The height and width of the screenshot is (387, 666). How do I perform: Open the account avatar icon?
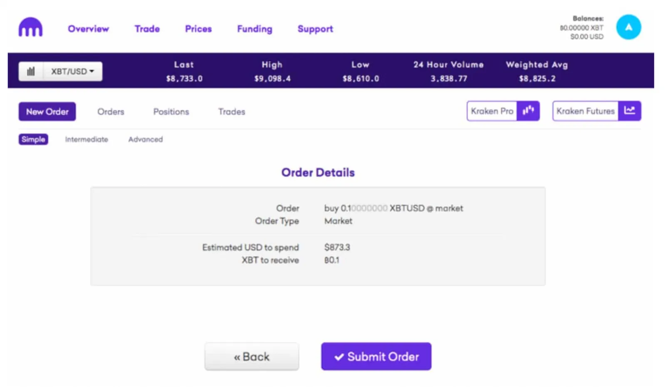point(628,27)
